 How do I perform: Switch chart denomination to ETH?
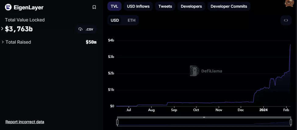[131, 20]
